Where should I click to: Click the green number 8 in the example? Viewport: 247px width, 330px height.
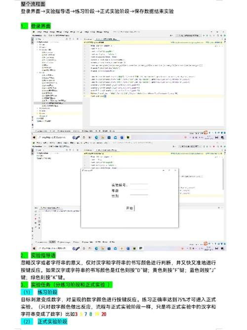pos(91,314)
